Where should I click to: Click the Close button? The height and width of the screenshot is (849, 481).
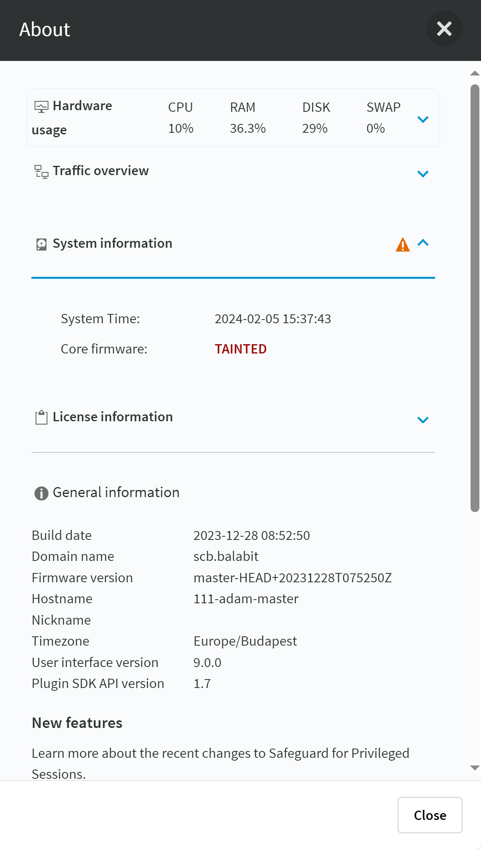pyautogui.click(x=430, y=815)
